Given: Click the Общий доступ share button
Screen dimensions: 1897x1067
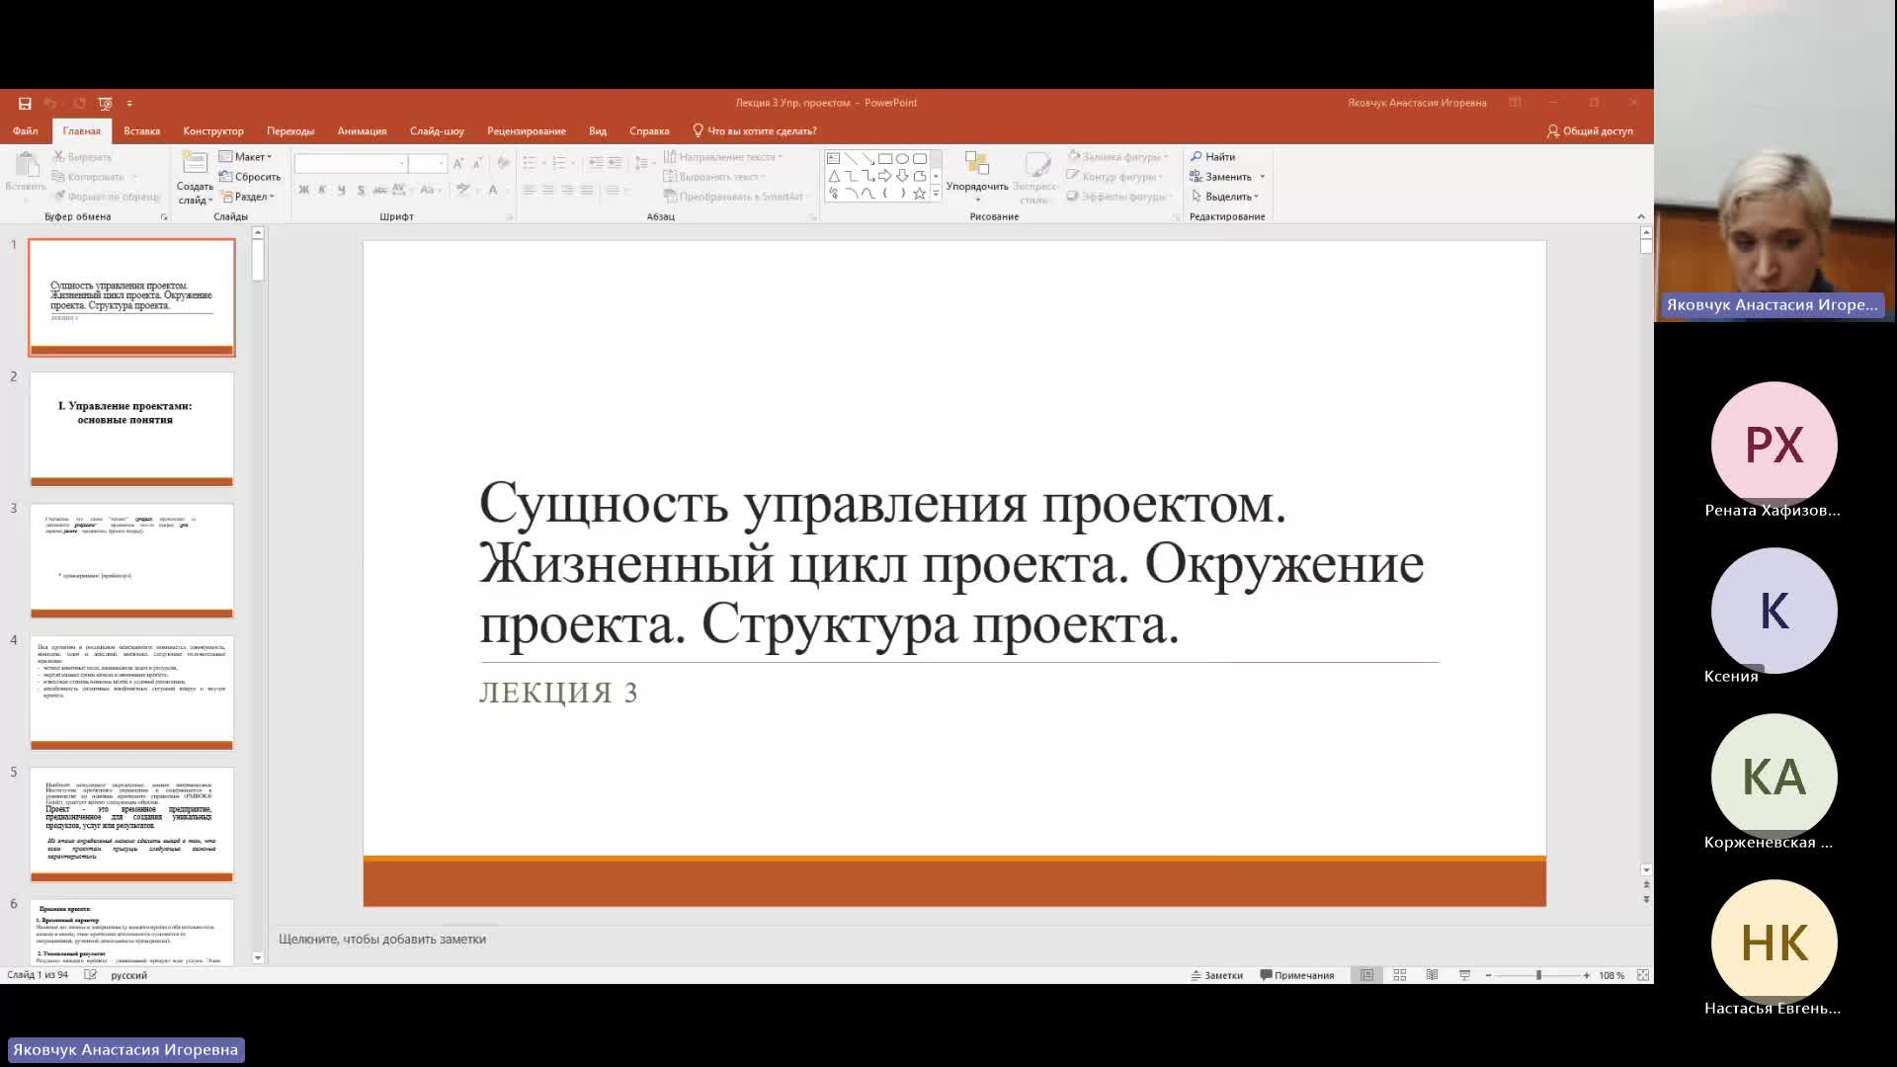Looking at the screenshot, I should [x=1590, y=130].
